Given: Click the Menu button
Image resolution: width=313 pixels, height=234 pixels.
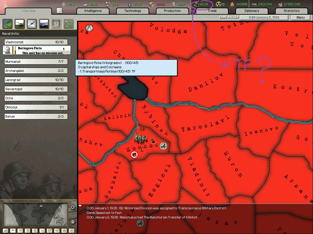Looking at the screenshot, I should tap(300, 17).
